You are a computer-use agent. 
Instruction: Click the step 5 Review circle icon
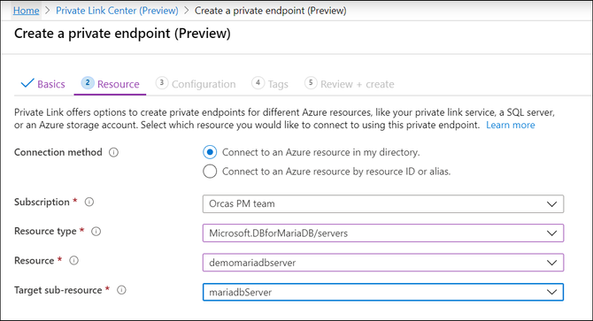tap(311, 82)
